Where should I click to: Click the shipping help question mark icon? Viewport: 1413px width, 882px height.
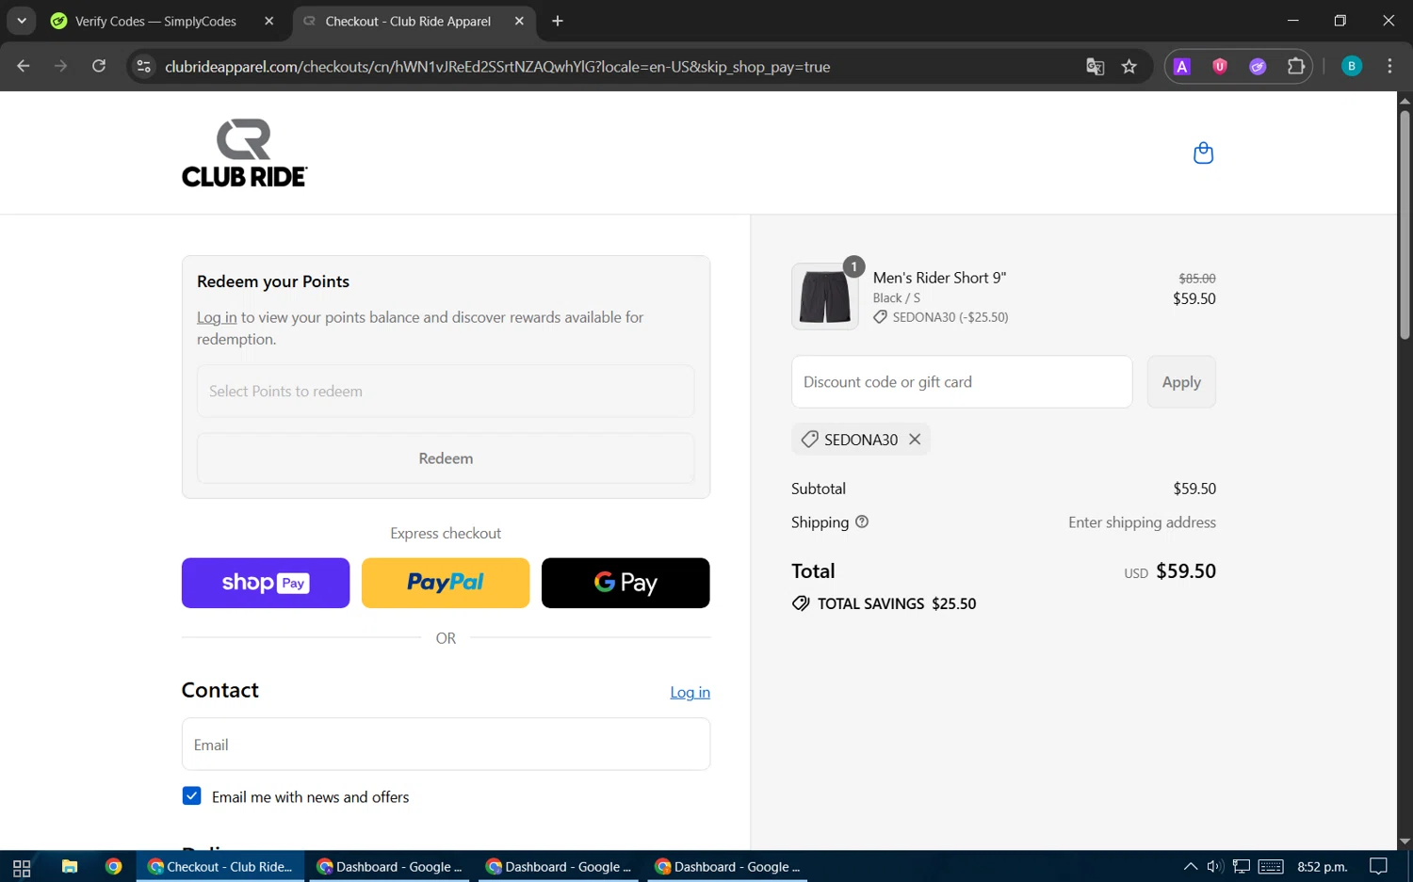pos(861,521)
